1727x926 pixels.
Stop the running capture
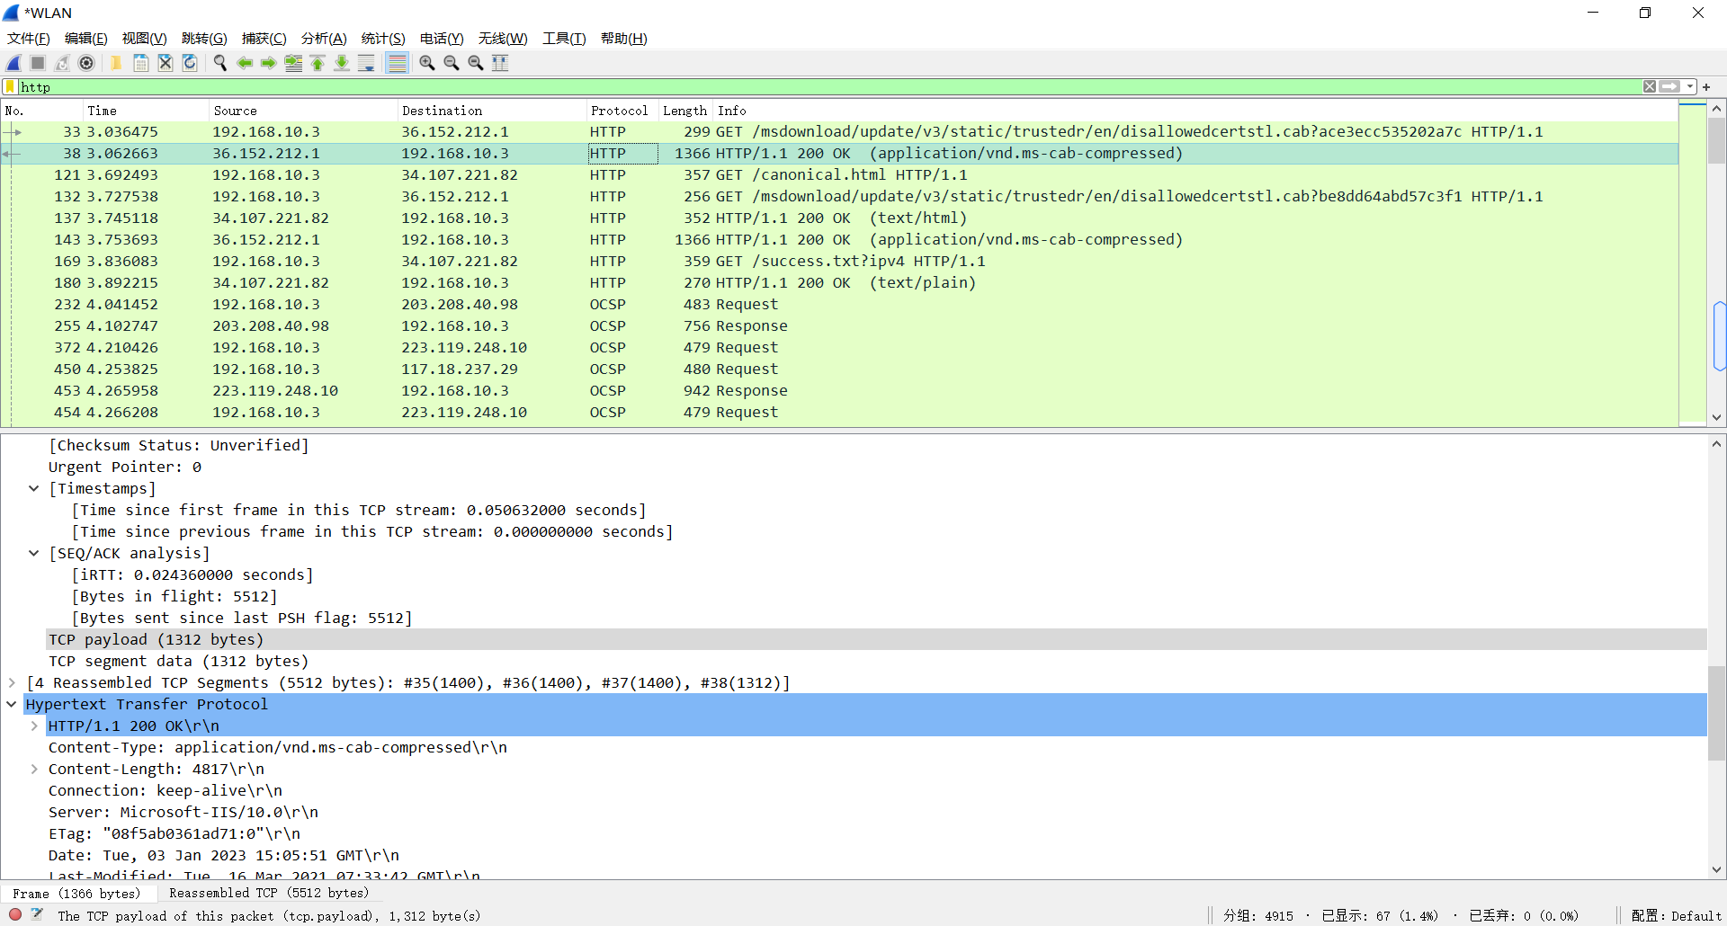[x=37, y=63]
